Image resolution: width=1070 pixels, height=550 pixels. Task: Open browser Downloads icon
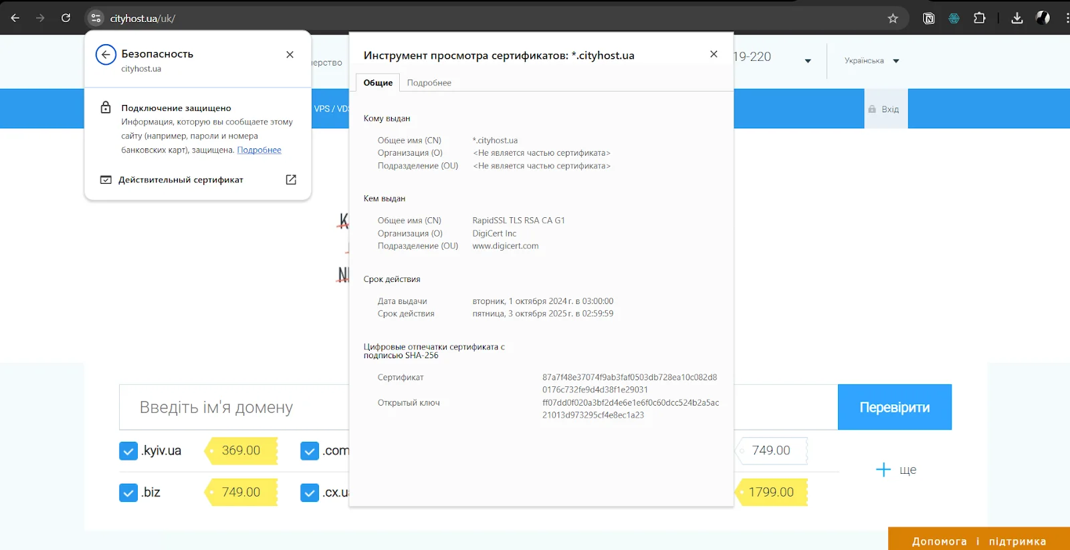click(x=1017, y=18)
